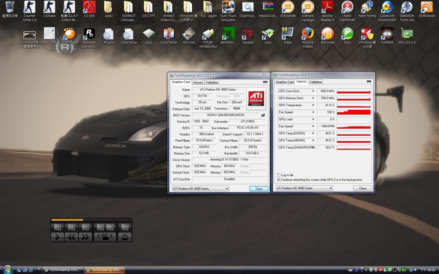Click the BIOS Version field
Viewport: 439px width, 274px height.
[225, 115]
